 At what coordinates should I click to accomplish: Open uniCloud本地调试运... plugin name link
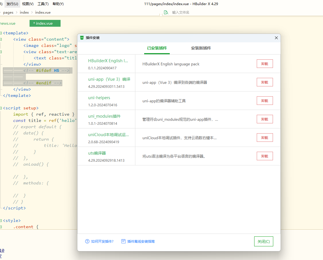click(108, 135)
